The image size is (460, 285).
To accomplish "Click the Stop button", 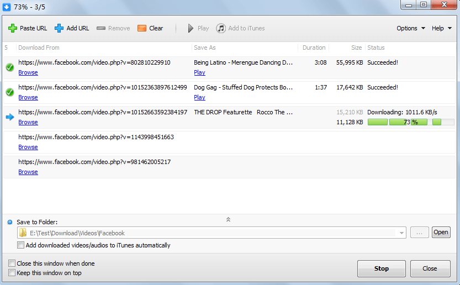I will (382, 268).
